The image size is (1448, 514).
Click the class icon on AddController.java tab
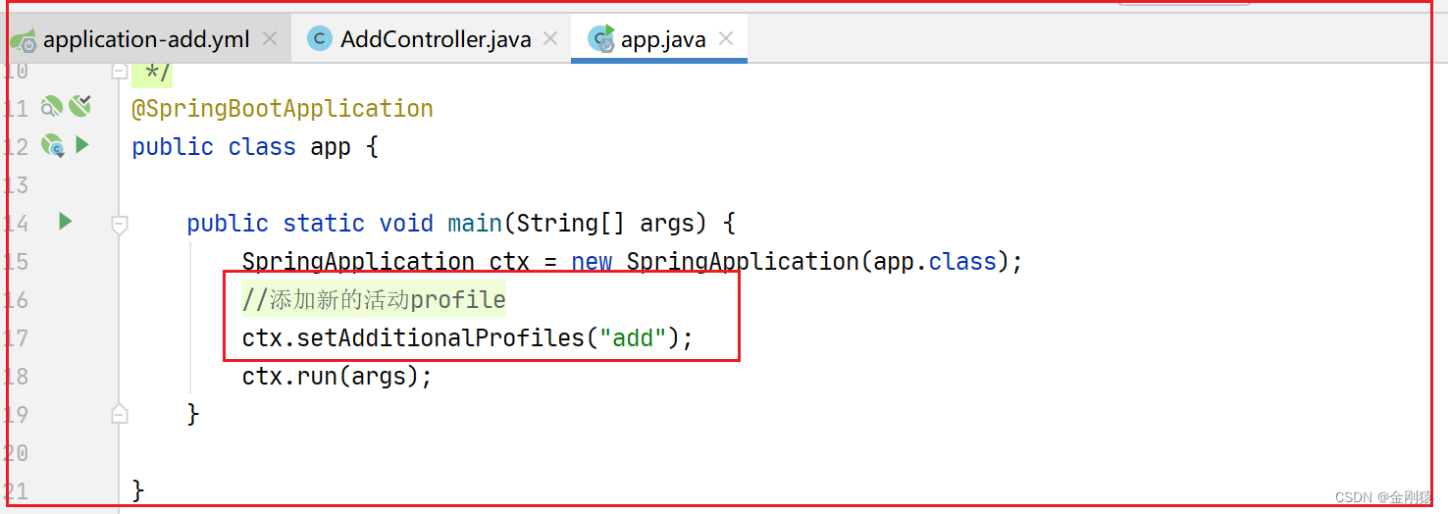coord(319,38)
